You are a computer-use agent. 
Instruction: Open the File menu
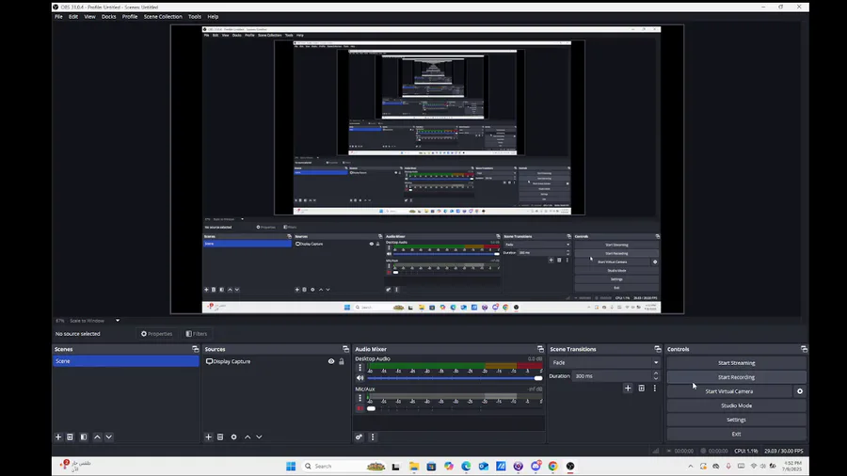[58, 17]
